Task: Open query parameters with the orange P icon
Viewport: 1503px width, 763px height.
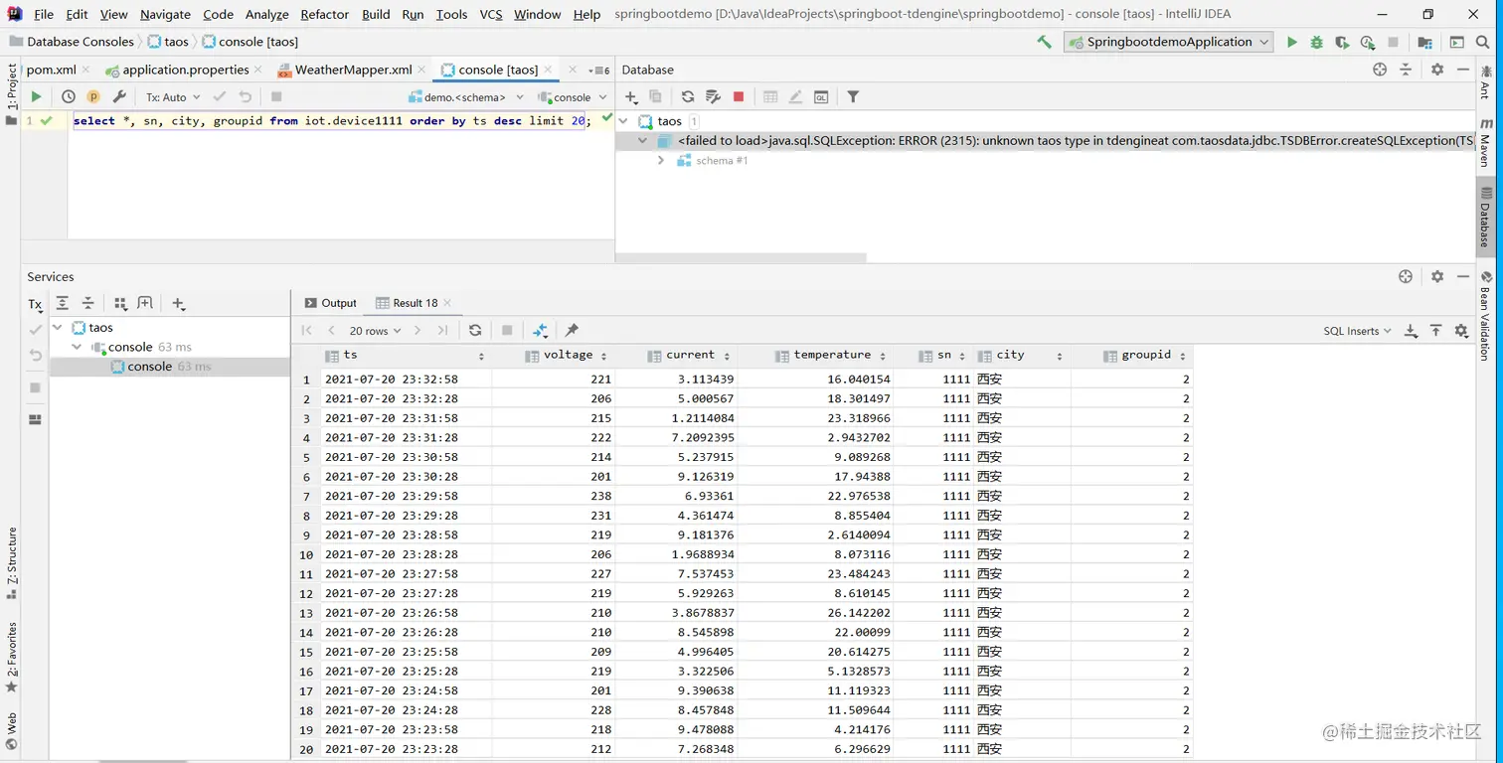Action: tap(93, 96)
